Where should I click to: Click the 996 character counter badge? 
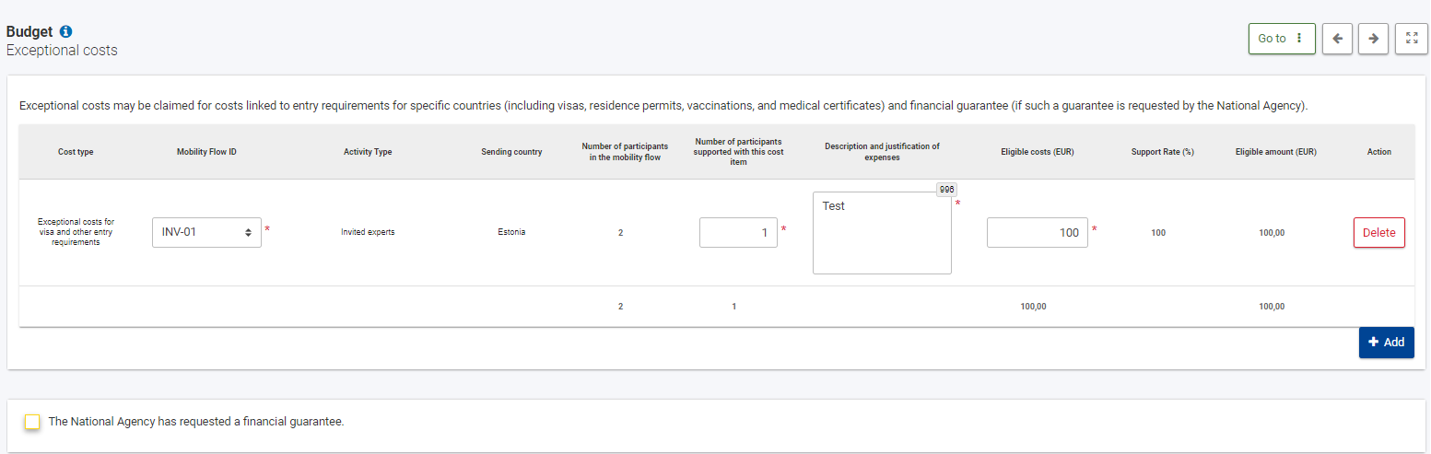[946, 189]
